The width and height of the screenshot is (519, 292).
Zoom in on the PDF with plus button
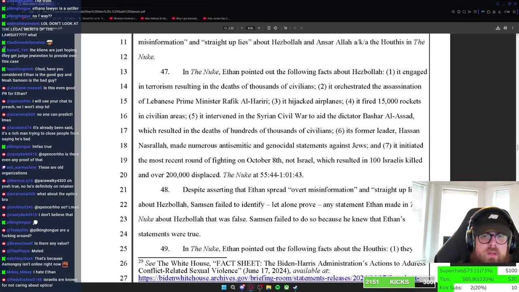tap(259, 28)
